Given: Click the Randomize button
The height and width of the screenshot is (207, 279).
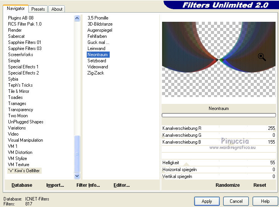Looking at the screenshot, I should coord(227,185).
